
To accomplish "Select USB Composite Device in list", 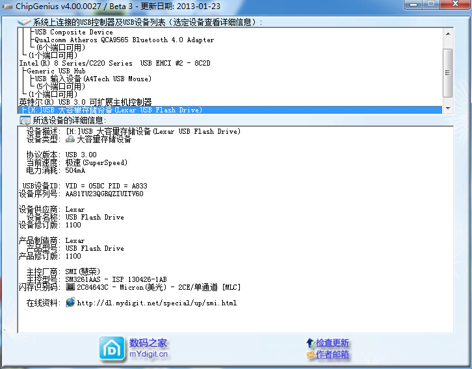I will (73, 32).
